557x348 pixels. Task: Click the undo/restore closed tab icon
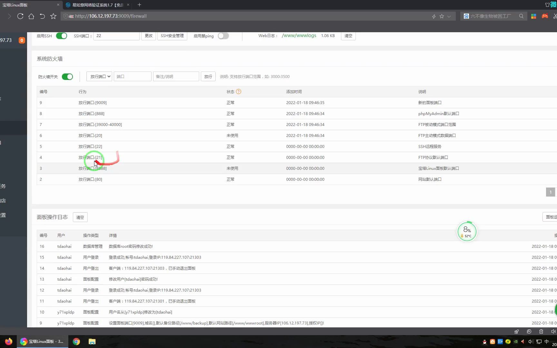42,16
